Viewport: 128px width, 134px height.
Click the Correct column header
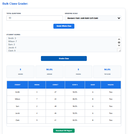55,85
